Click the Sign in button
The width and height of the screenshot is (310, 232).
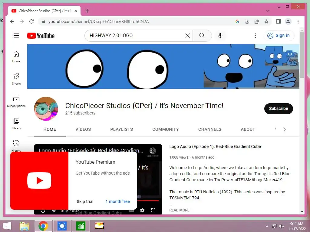point(279,36)
